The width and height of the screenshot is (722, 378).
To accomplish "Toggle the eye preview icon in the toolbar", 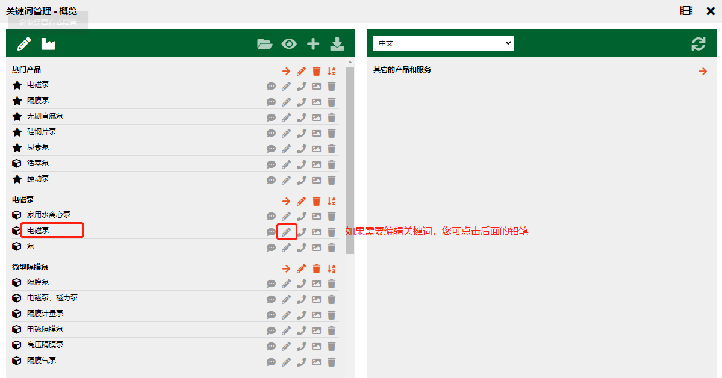I will [x=289, y=44].
